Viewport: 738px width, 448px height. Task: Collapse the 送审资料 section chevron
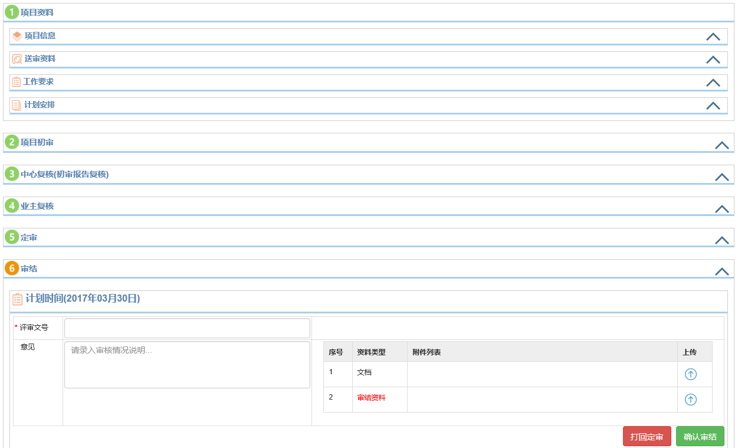[713, 60]
